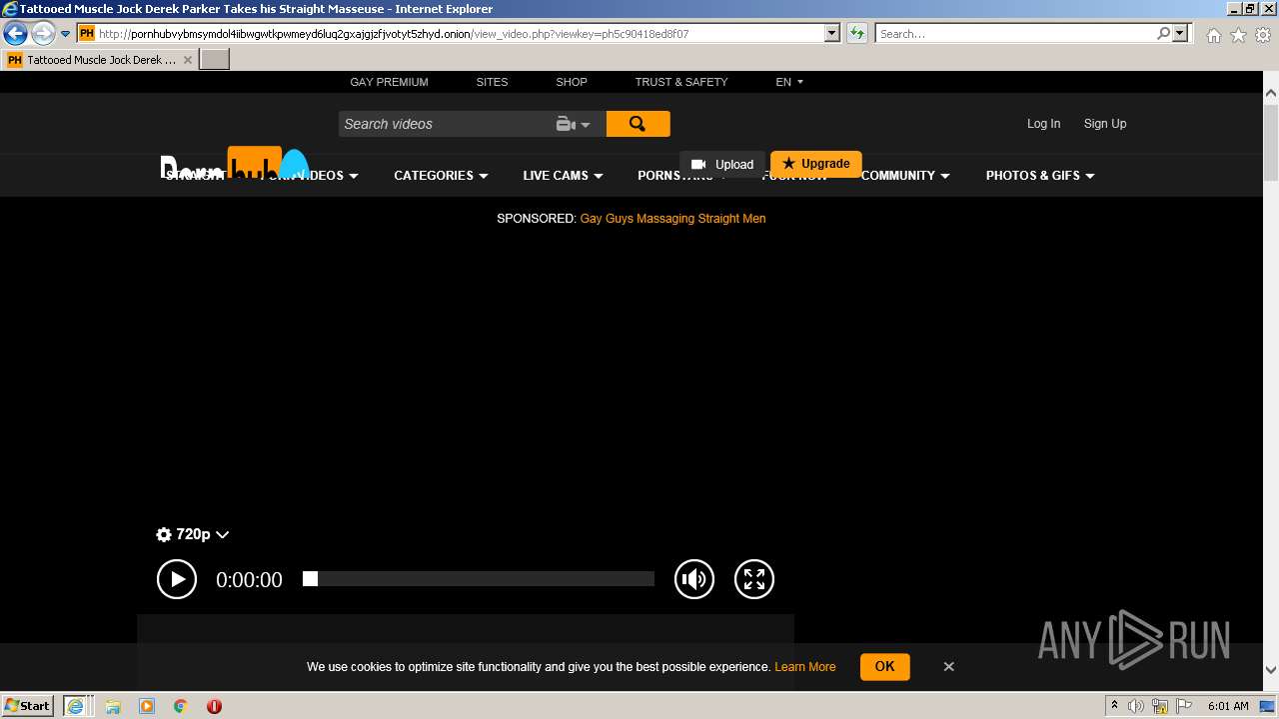1279x719 pixels.
Task: Click the Upload button with camera icon
Action: pyautogui.click(x=722, y=164)
